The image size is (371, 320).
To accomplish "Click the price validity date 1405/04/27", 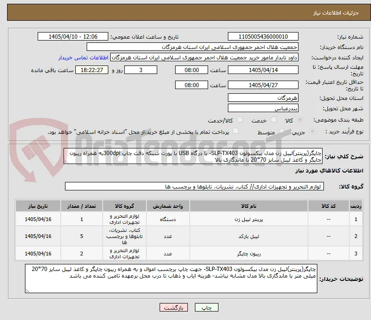I will point(263,85).
